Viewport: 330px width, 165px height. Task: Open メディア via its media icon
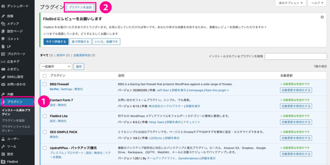coord(3,24)
